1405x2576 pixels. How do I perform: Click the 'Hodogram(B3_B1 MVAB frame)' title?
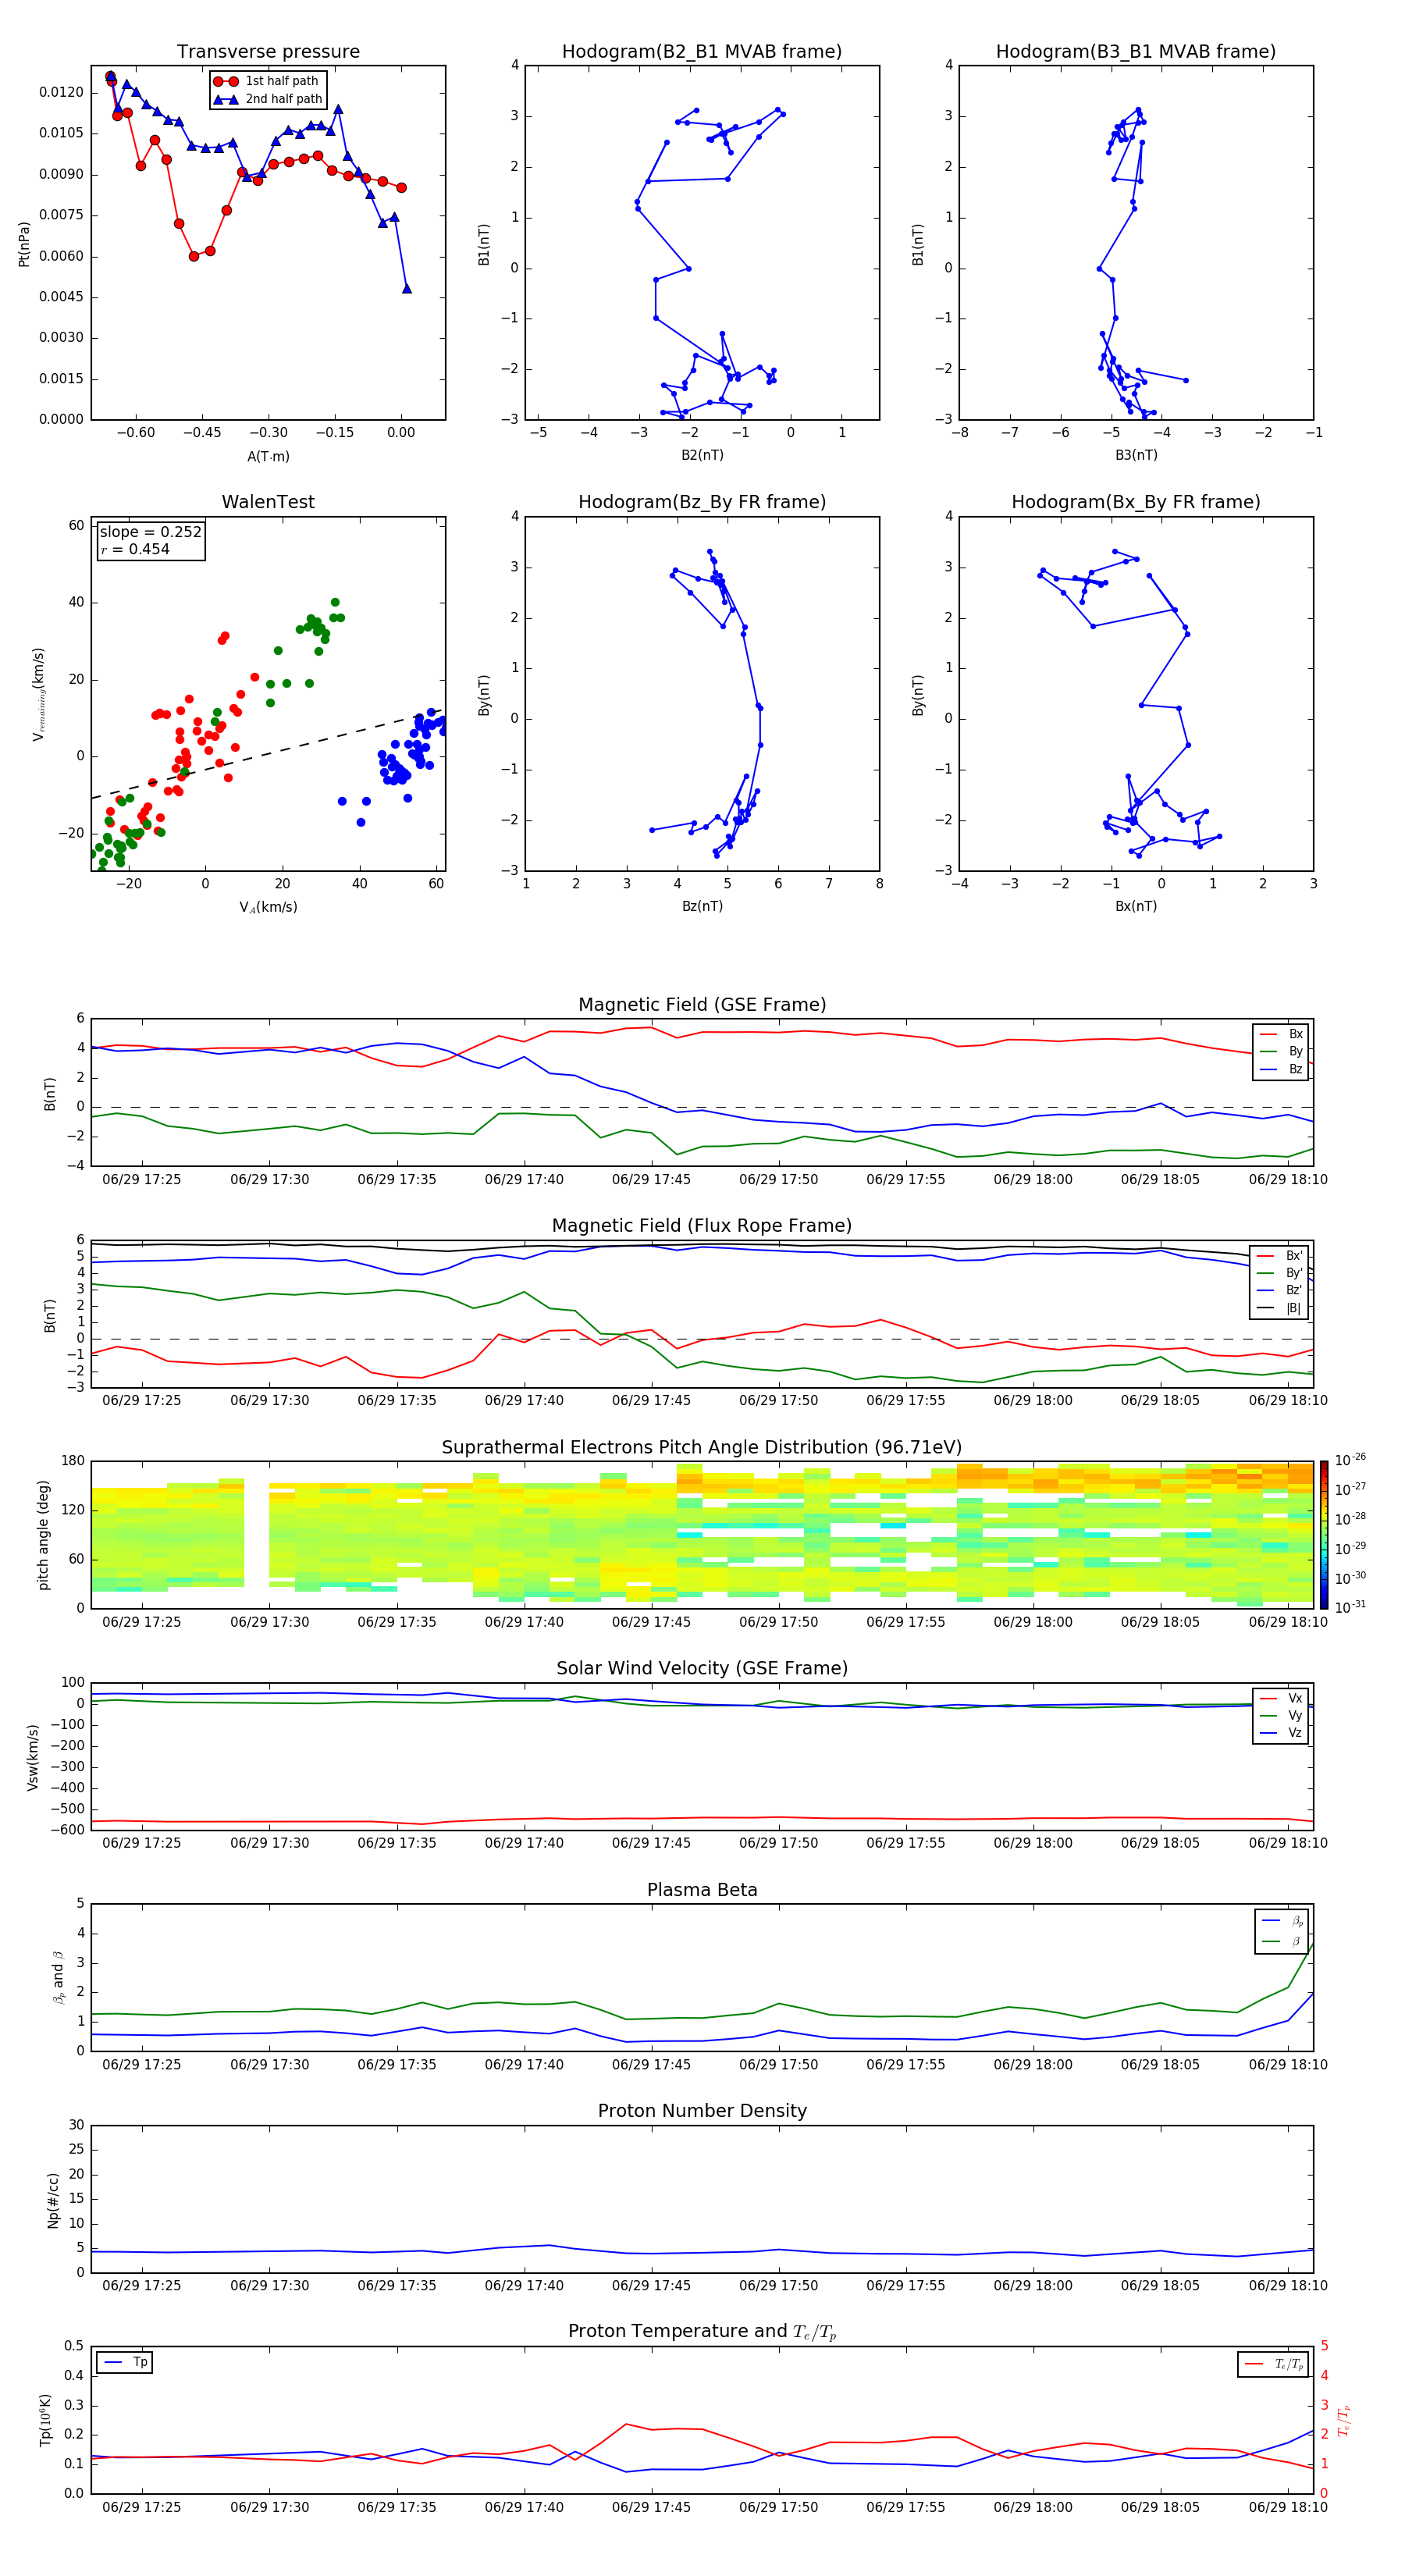pos(1136,52)
